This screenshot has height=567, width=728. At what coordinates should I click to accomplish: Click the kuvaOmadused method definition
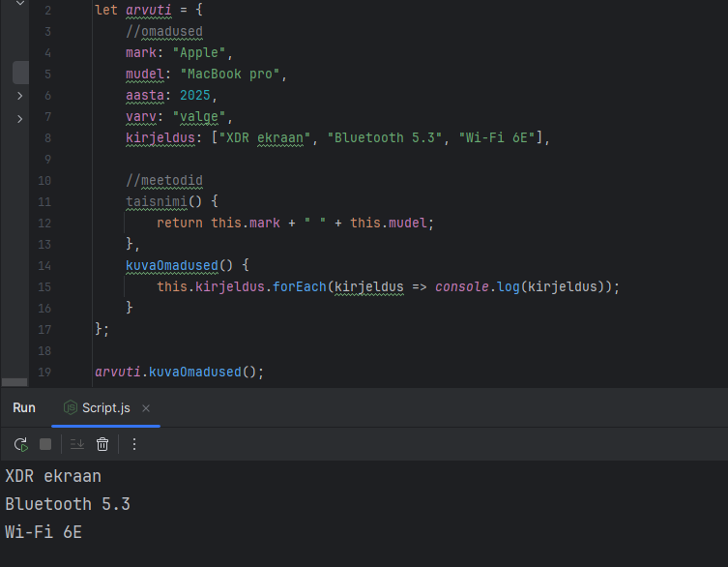pos(173,265)
